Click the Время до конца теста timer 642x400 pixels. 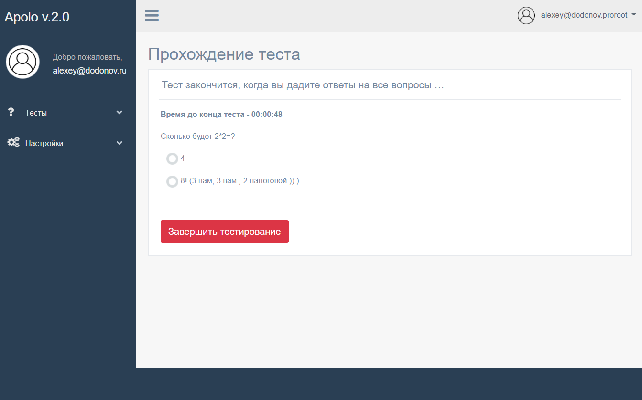coord(221,115)
